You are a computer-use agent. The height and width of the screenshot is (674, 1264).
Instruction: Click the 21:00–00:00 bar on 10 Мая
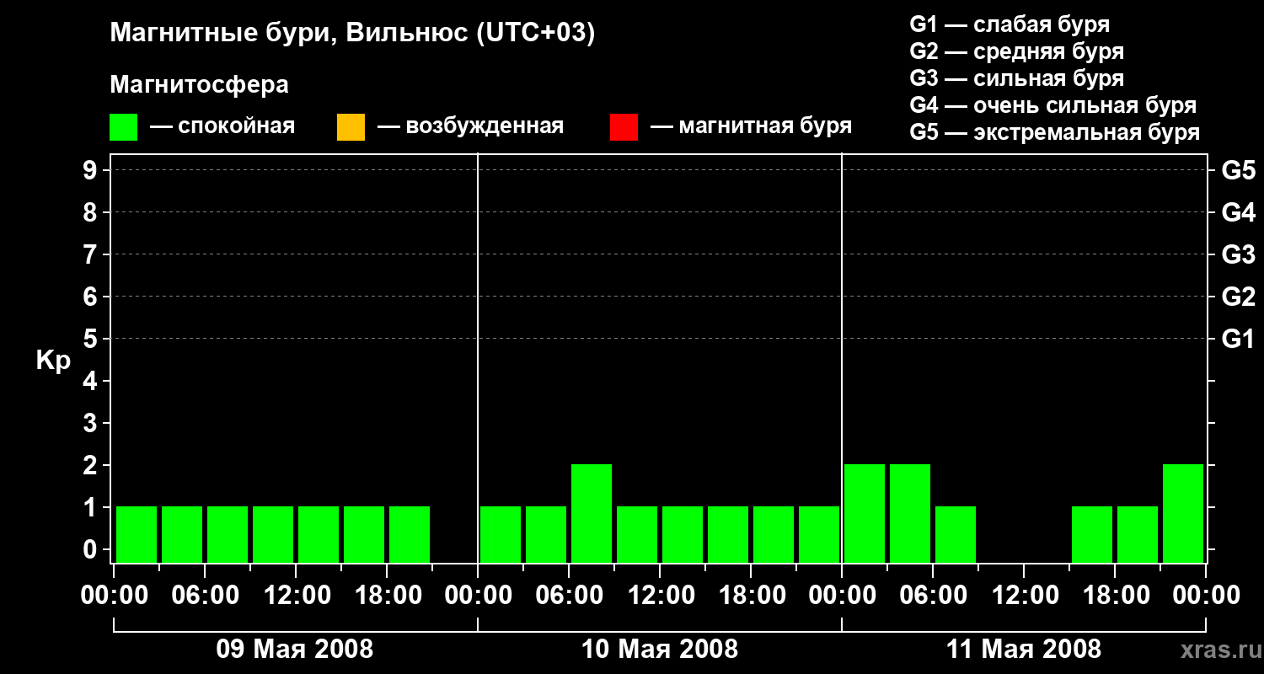tap(819, 534)
